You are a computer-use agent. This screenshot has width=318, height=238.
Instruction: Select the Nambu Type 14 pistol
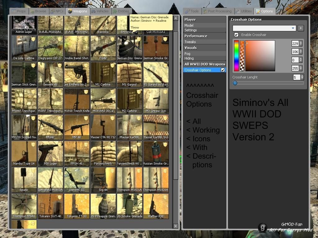coord(24,153)
